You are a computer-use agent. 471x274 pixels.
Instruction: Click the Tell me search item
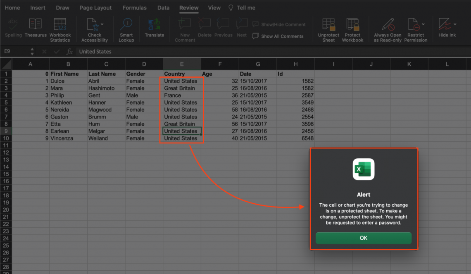[242, 7]
